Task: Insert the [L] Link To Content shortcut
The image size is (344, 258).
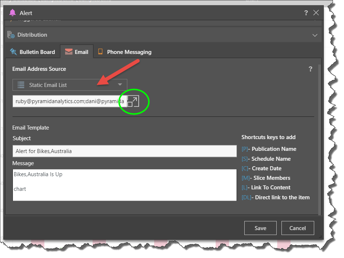Action: pos(266,188)
